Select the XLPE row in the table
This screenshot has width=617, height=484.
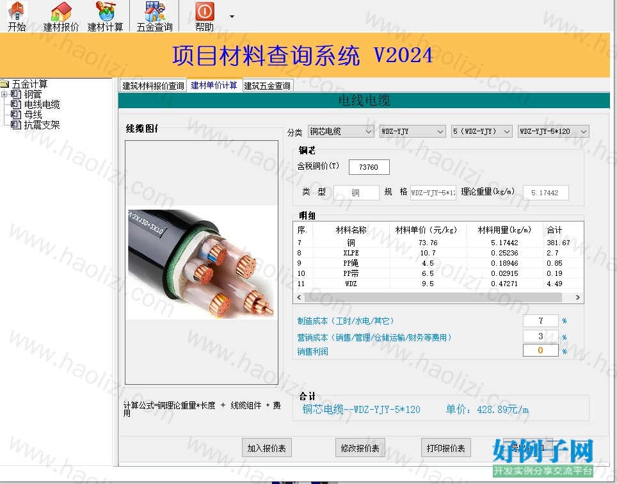(438, 253)
